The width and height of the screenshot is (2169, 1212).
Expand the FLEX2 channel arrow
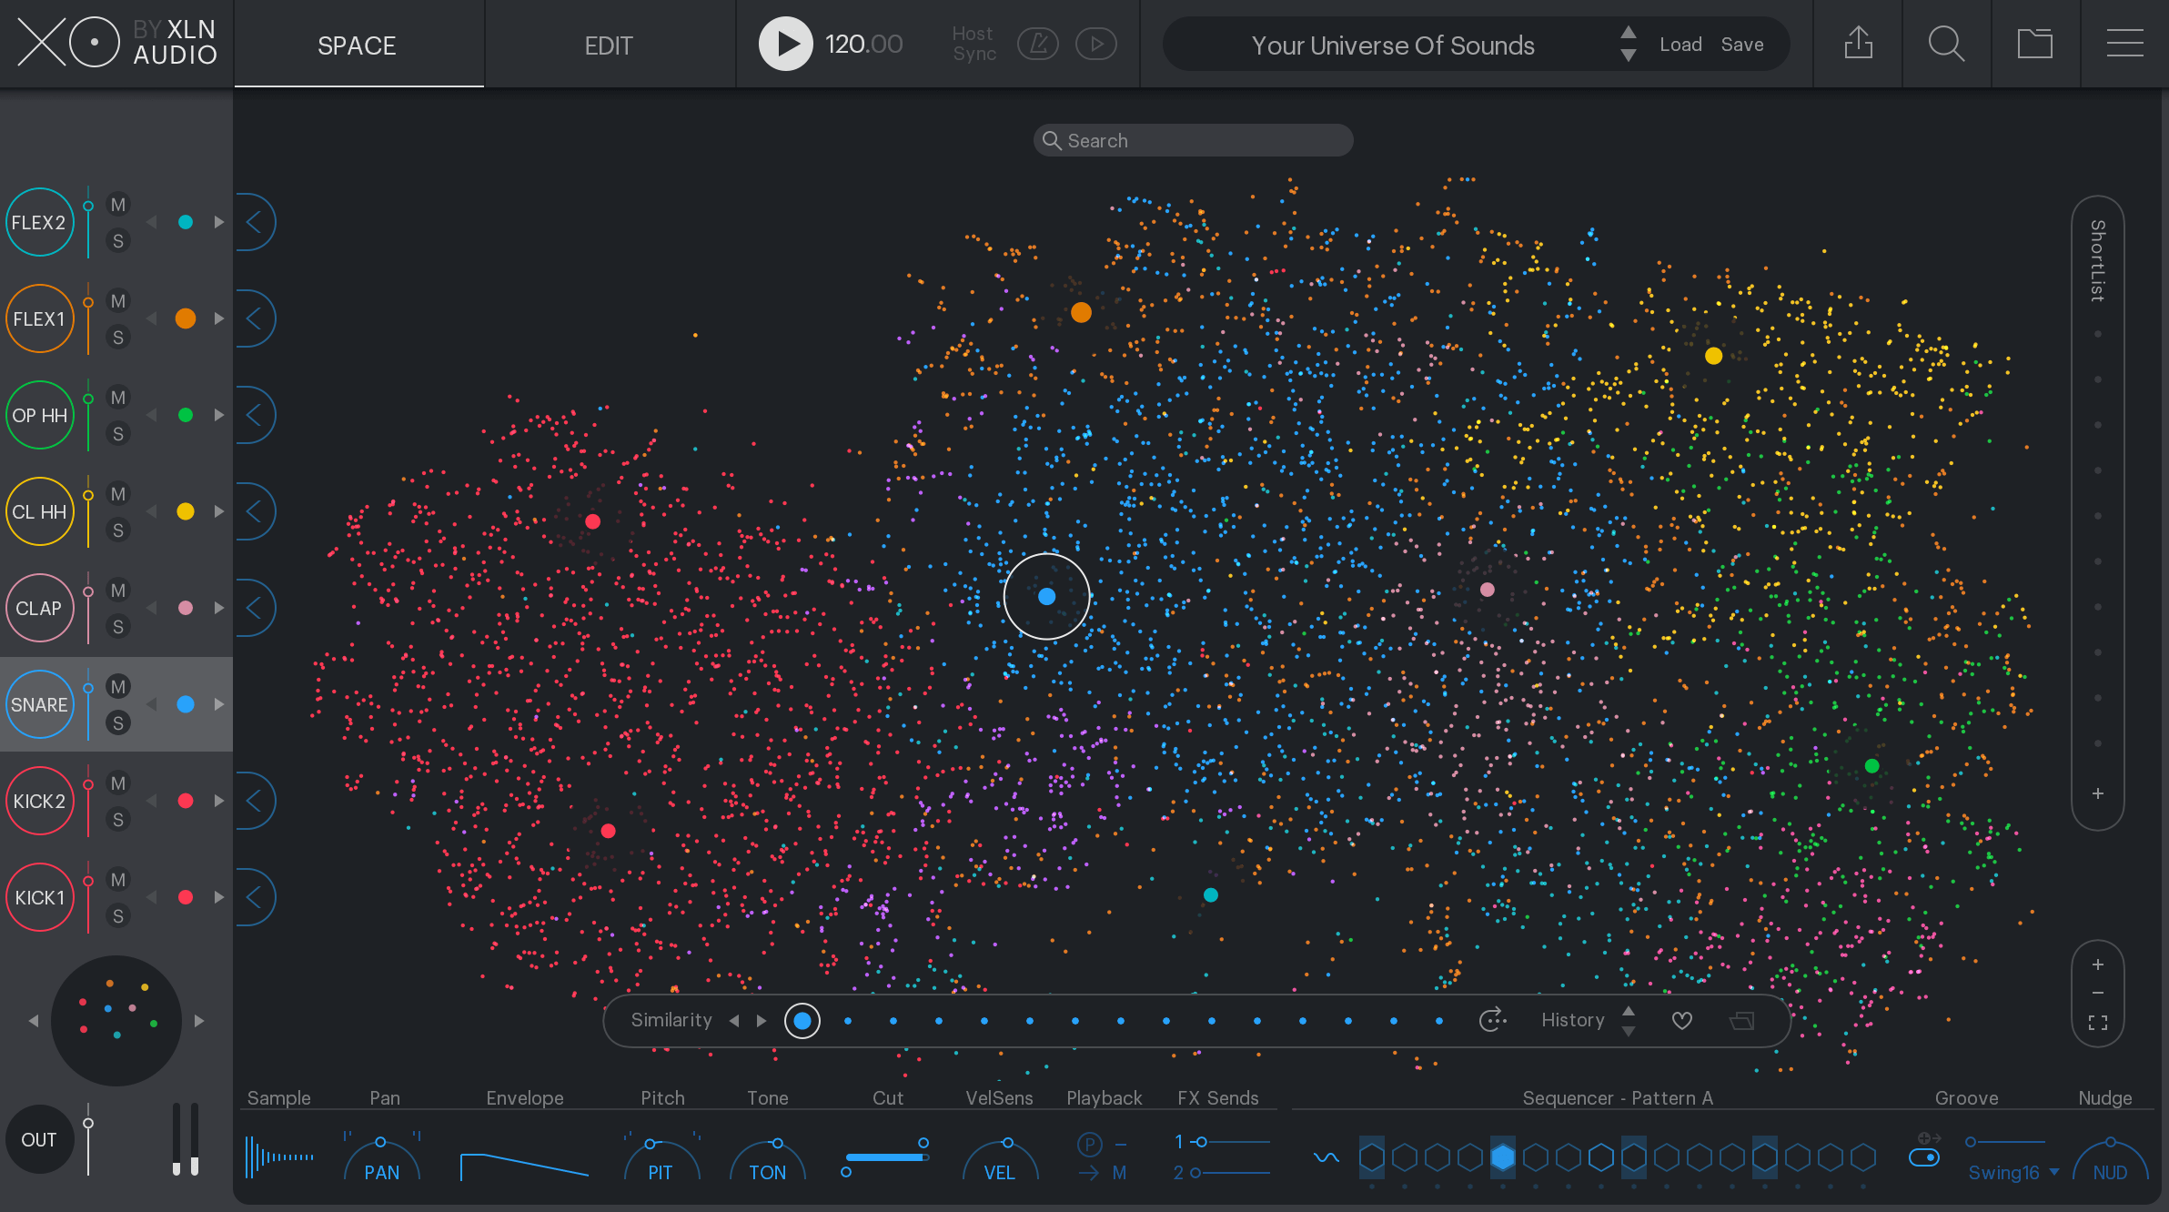click(x=255, y=222)
